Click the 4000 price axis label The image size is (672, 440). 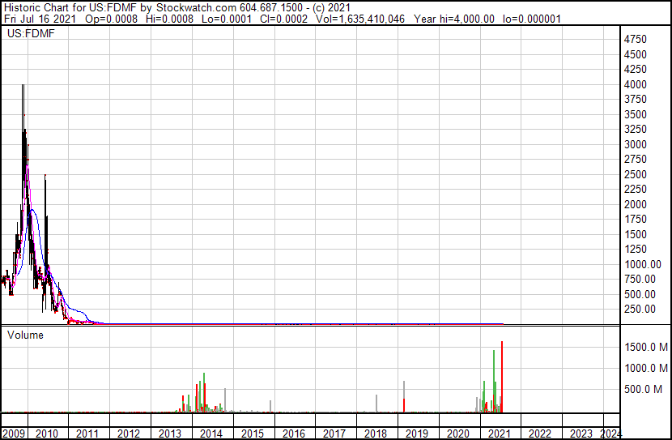(636, 84)
